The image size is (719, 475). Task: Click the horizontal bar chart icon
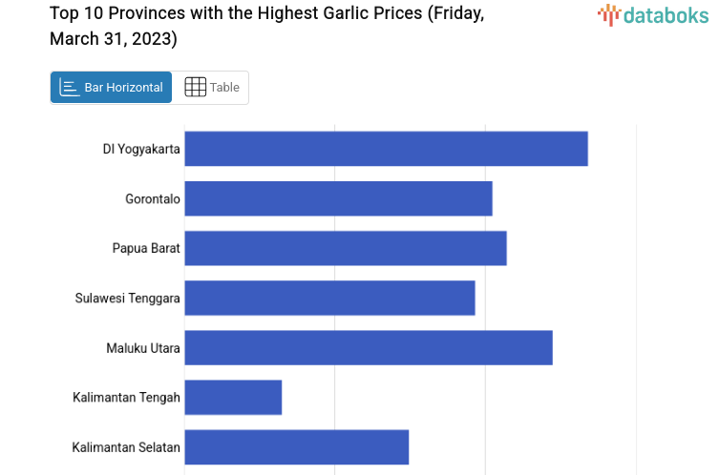pos(69,87)
